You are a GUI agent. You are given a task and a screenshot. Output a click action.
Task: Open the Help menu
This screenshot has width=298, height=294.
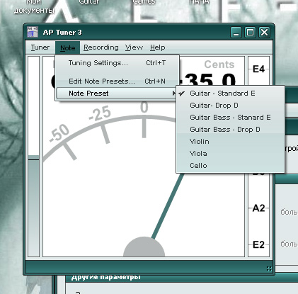158,47
